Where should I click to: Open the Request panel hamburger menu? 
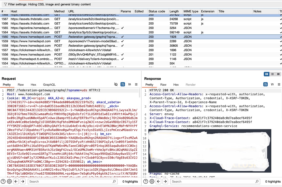coord(136,84)
